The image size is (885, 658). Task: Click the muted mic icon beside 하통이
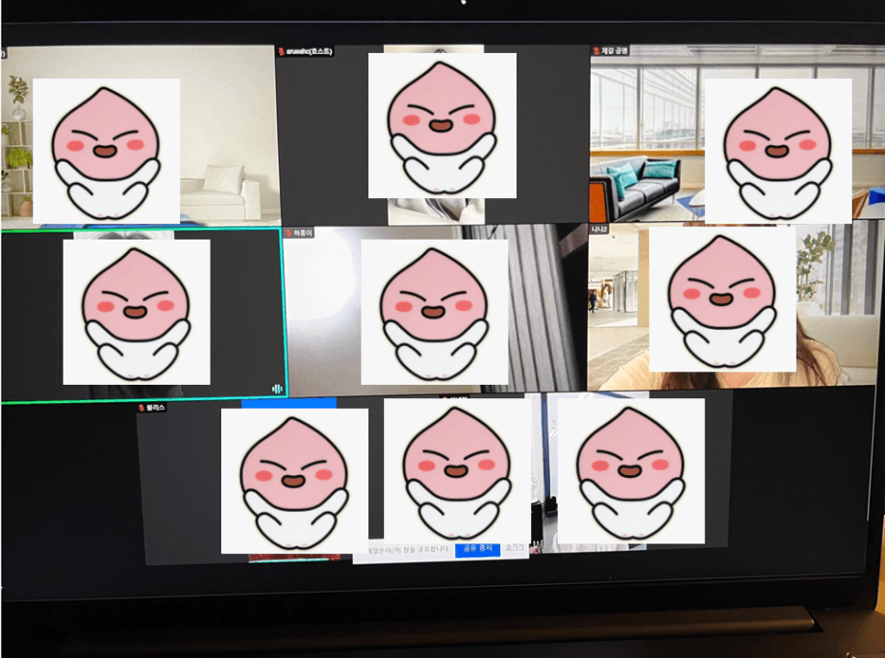point(289,233)
